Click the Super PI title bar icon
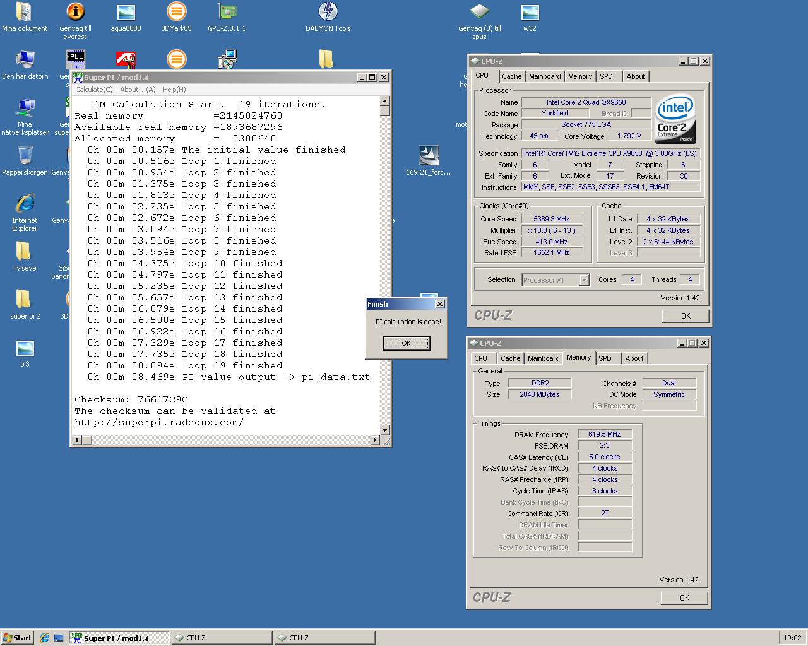808x646 pixels. [78, 77]
